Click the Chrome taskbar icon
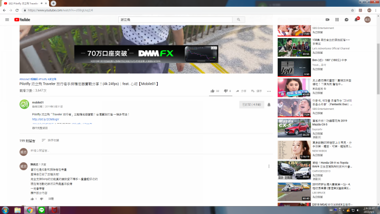Viewport: 380px width, 214px height. pyautogui.click(x=30, y=210)
